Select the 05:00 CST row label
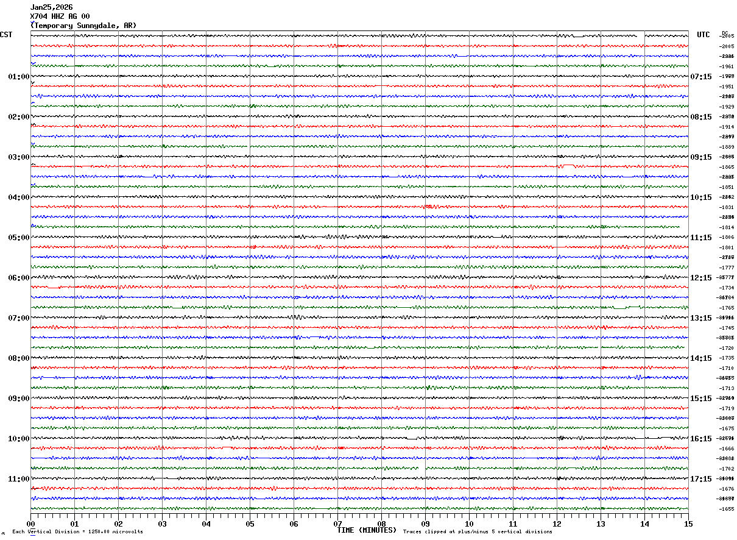The width and height of the screenshot is (737, 540). pyautogui.click(x=18, y=238)
